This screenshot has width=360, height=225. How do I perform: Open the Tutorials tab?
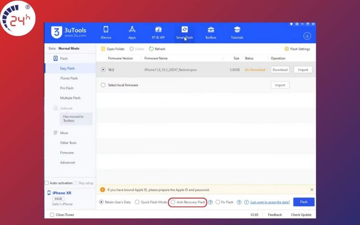tap(237, 32)
